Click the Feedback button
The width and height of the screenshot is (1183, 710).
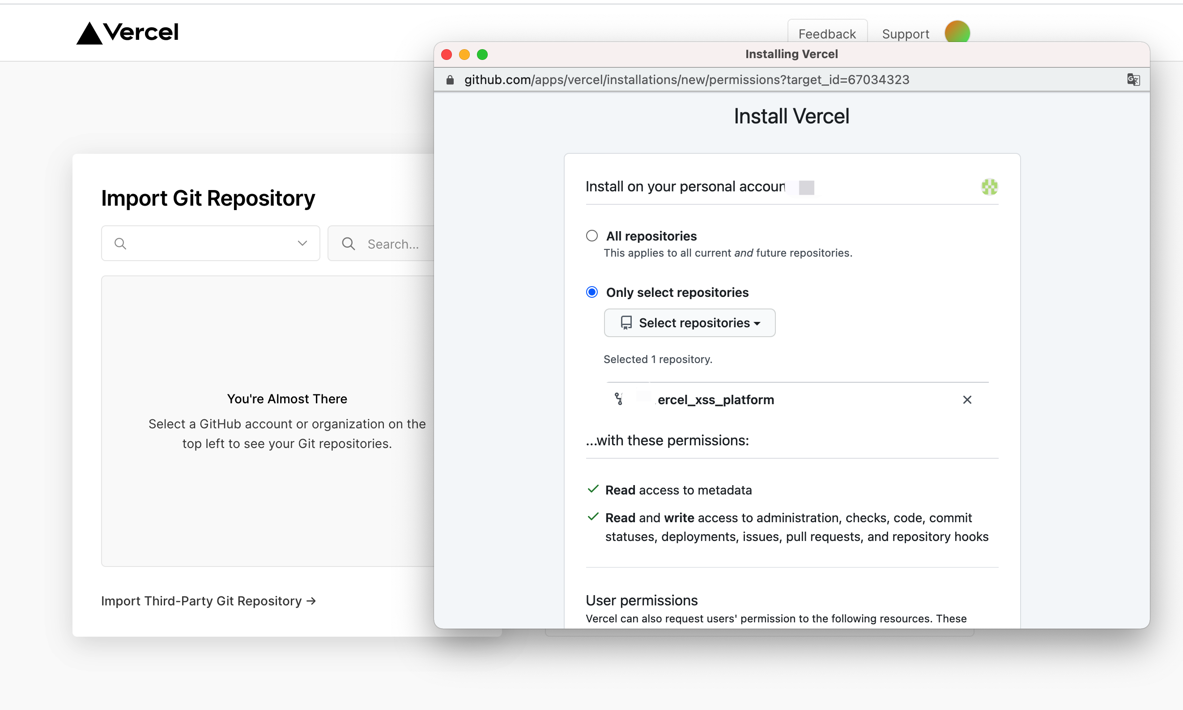(827, 33)
